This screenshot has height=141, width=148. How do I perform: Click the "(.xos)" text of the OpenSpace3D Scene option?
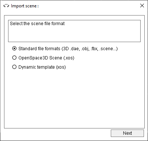69,58
